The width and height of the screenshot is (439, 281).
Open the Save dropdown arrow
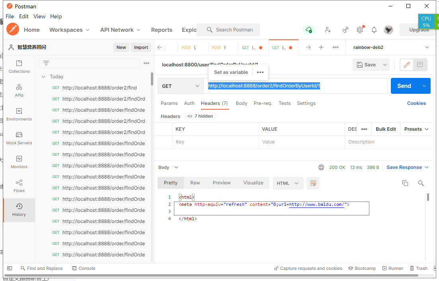coord(385,65)
